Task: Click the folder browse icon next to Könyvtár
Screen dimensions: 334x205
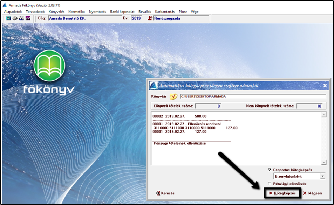Action: tap(173, 97)
